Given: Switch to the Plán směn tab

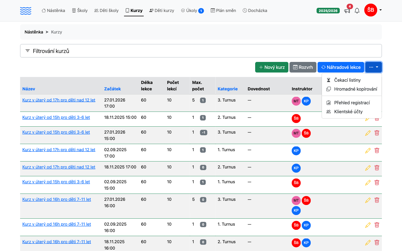Looking at the screenshot, I should click(x=223, y=11).
